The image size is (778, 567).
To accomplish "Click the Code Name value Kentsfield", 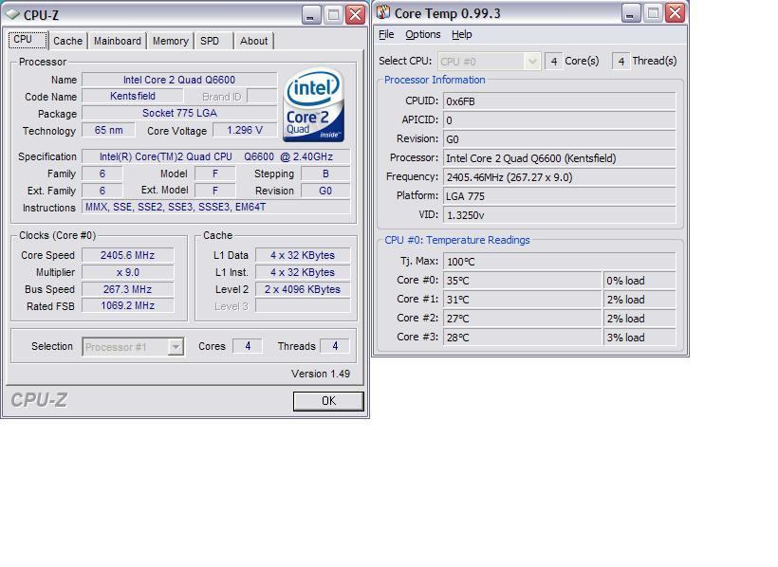I will point(133,96).
